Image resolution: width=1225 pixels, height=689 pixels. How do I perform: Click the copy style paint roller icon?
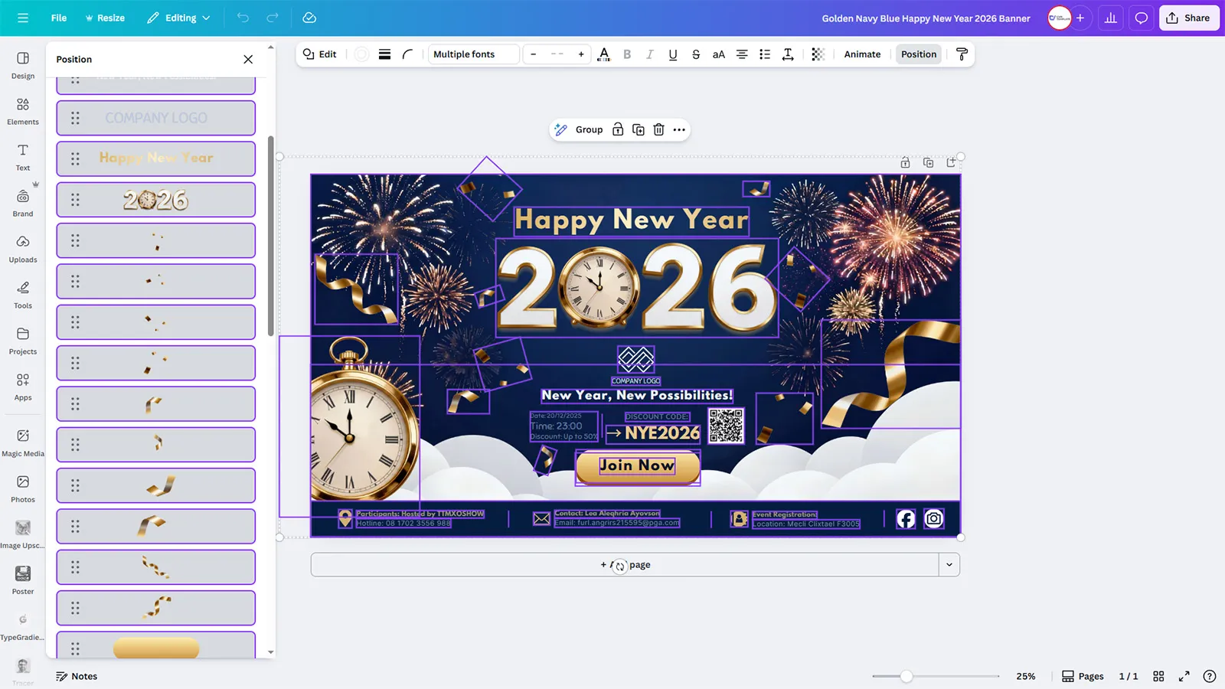coord(962,54)
